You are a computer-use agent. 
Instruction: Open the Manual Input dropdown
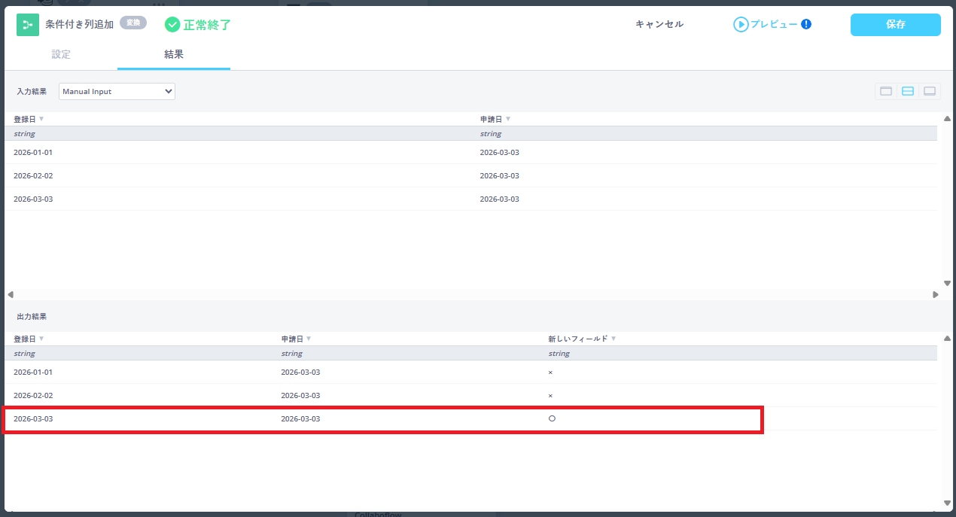pos(117,91)
